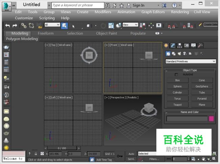This screenshot has height=164, width=220.
Task: Click the Teapot primitive button
Action: click(177, 105)
